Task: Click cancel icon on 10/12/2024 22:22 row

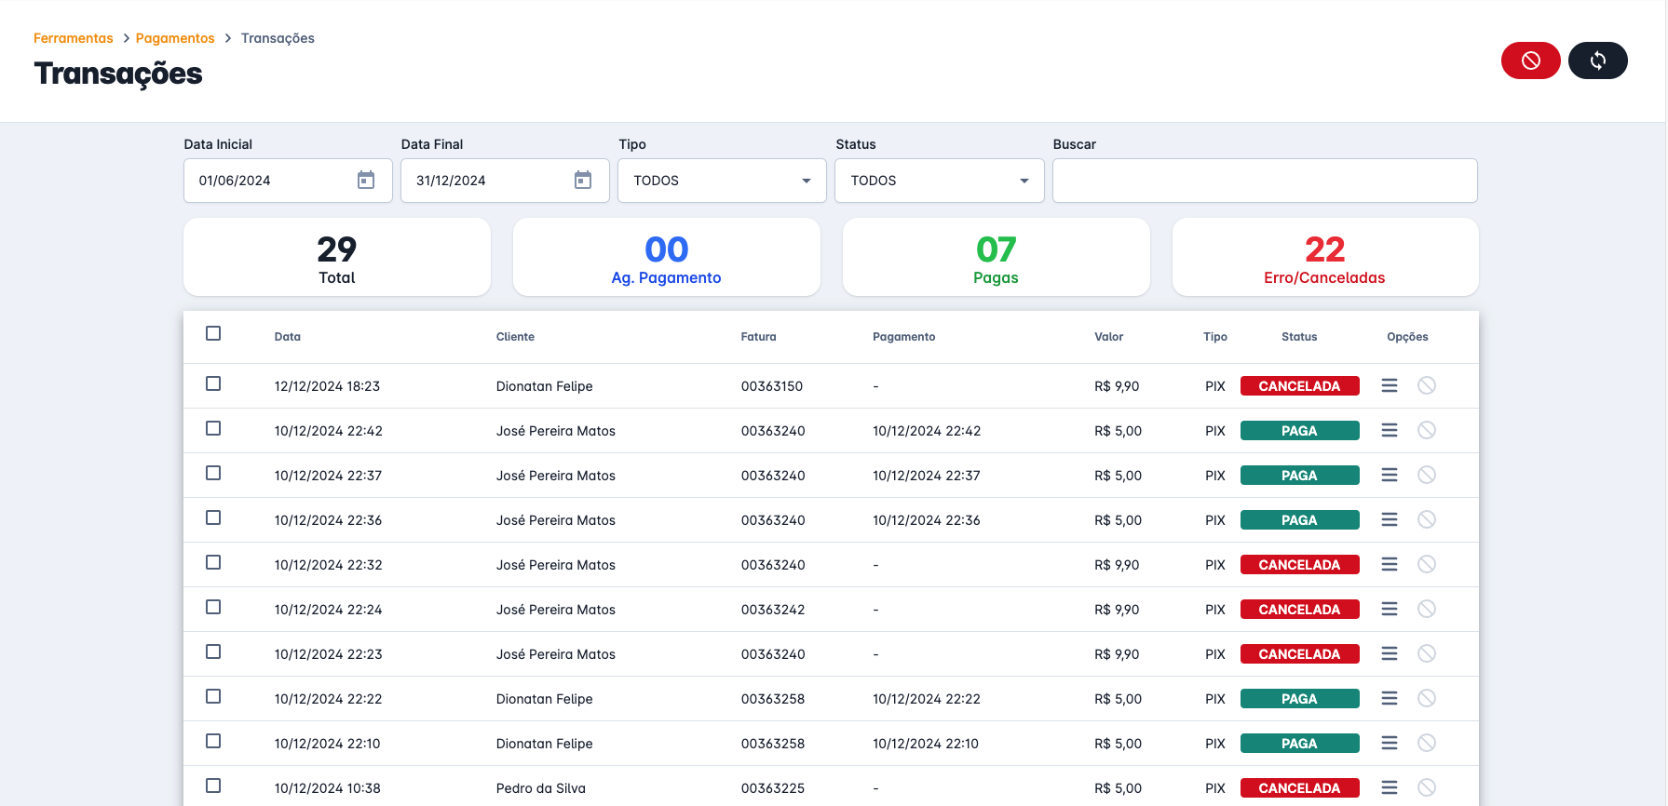Action: (x=1426, y=698)
